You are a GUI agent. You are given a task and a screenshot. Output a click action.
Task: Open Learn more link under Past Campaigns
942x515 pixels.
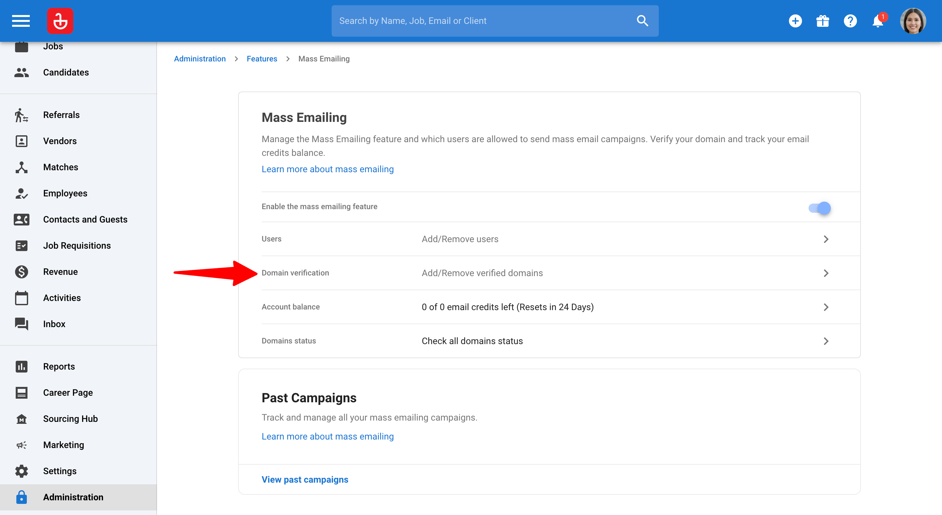point(328,437)
